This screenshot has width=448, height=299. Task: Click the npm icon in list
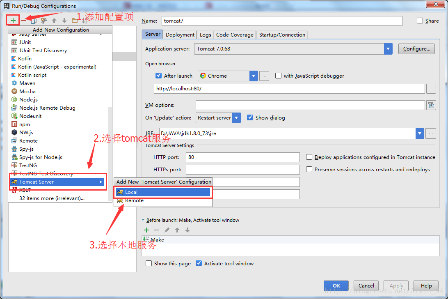tap(14, 124)
